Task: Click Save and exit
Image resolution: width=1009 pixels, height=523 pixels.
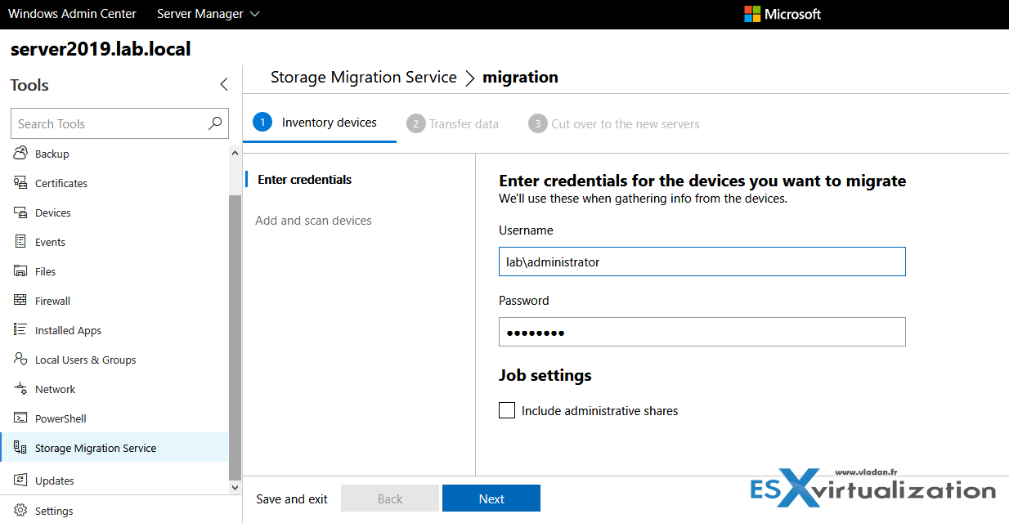Action: pyautogui.click(x=292, y=499)
